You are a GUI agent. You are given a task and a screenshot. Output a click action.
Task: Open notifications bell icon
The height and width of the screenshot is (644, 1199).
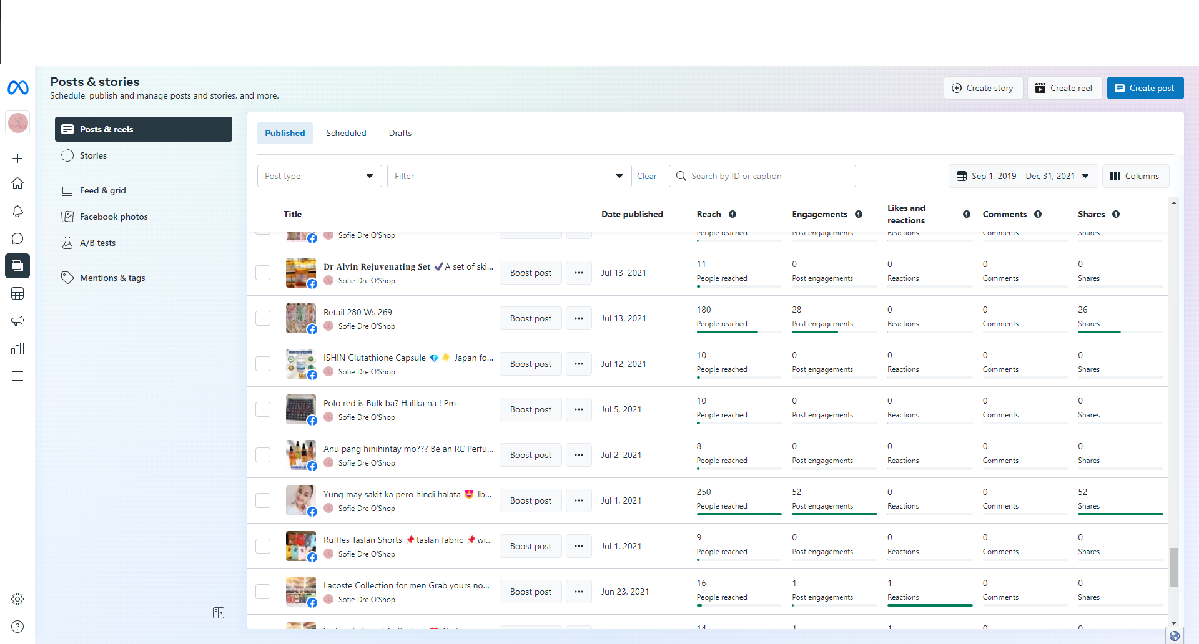coord(17,211)
